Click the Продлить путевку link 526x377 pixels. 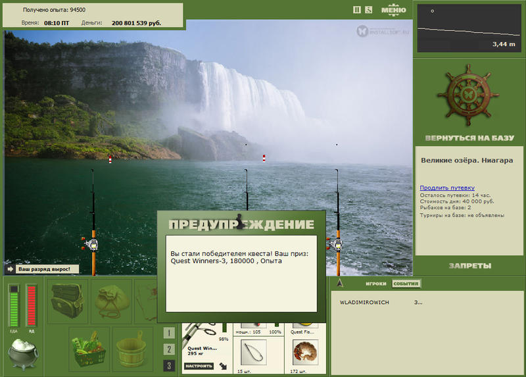coord(447,188)
